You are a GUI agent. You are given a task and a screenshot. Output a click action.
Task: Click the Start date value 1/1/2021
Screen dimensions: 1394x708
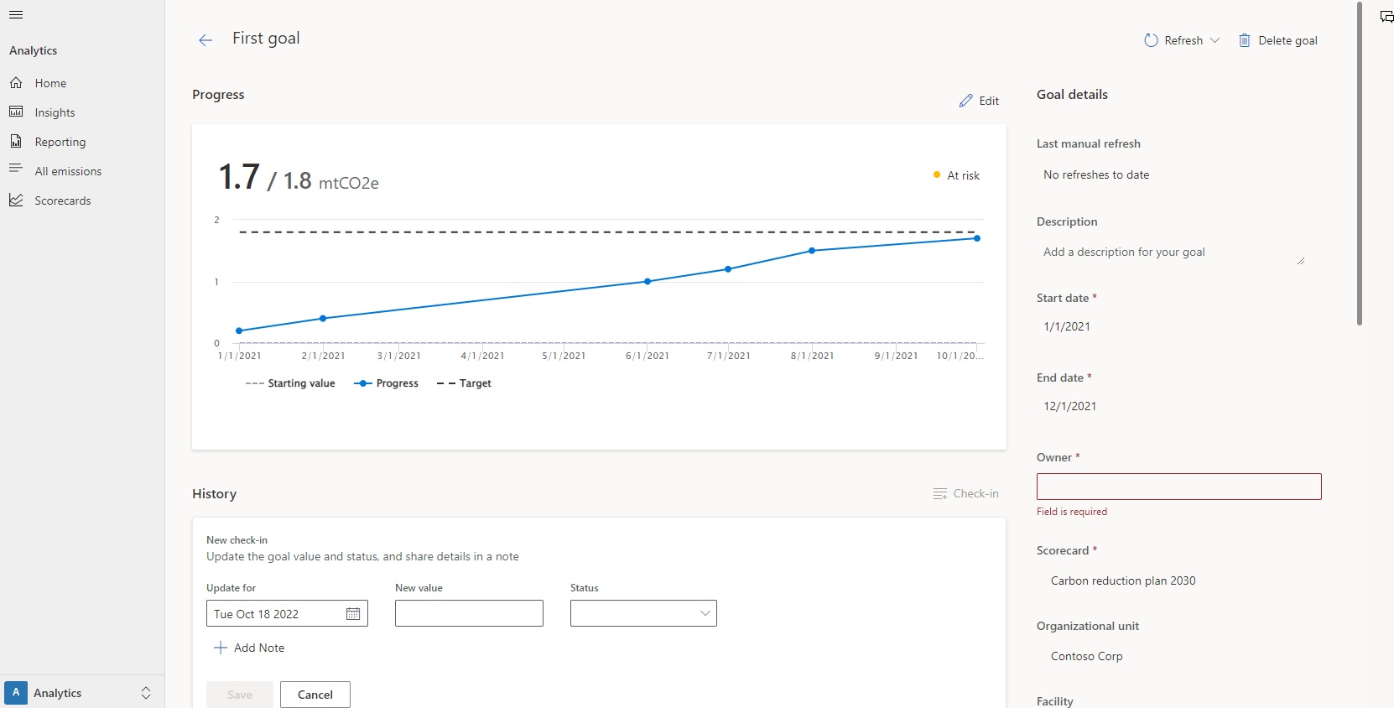coord(1067,326)
